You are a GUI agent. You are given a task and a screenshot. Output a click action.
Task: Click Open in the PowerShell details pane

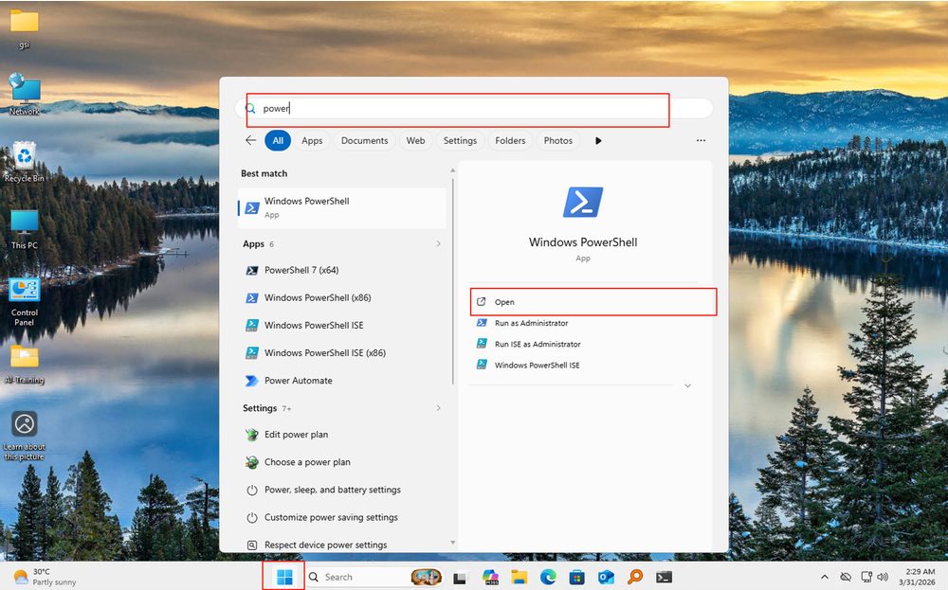(592, 302)
